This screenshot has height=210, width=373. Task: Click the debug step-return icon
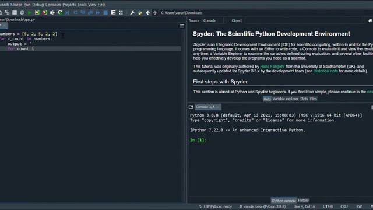(x=90, y=13)
